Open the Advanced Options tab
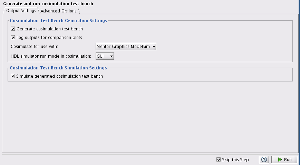This screenshot has width=300, height=165. [x=58, y=11]
